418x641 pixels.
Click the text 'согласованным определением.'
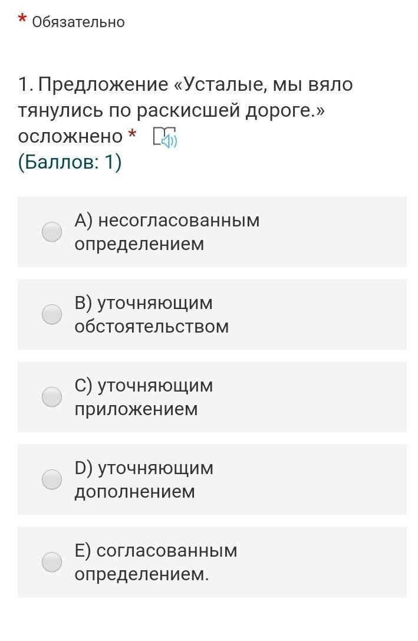(x=156, y=562)
